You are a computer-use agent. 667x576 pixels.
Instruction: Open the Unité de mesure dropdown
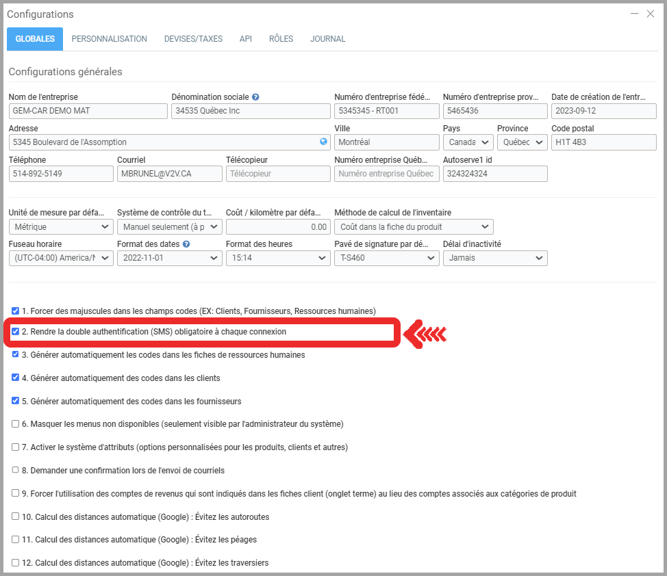click(x=60, y=226)
